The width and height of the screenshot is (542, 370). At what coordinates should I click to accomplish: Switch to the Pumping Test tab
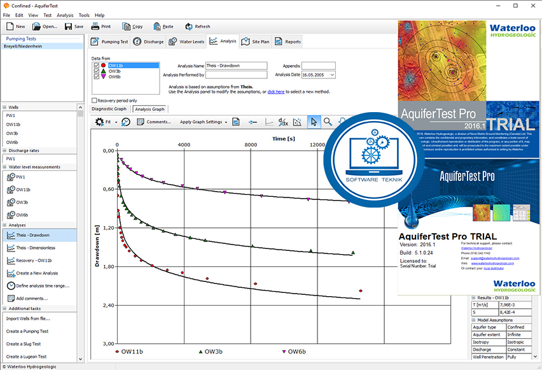[x=109, y=41]
